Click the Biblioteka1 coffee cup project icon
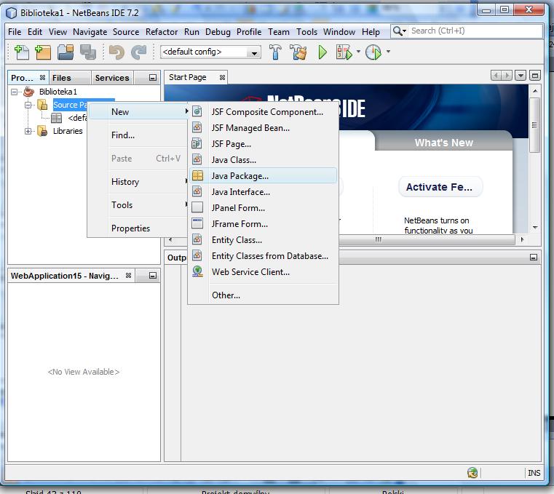 pyautogui.click(x=29, y=92)
